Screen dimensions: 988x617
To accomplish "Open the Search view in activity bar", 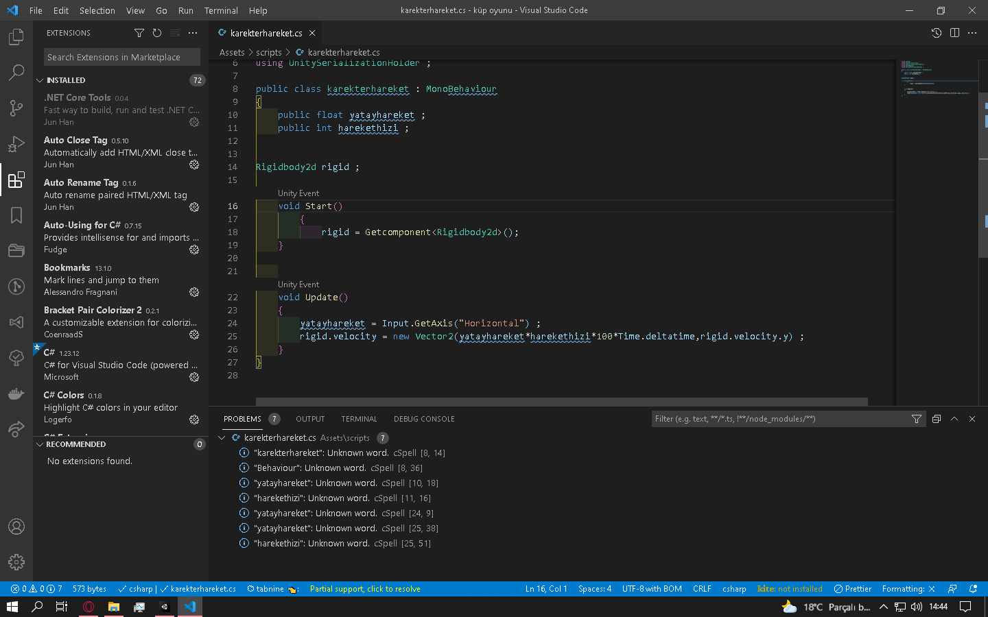I will coord(16,73).
